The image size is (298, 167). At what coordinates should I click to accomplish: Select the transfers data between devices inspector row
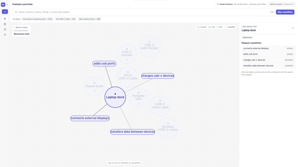point(268,66)
